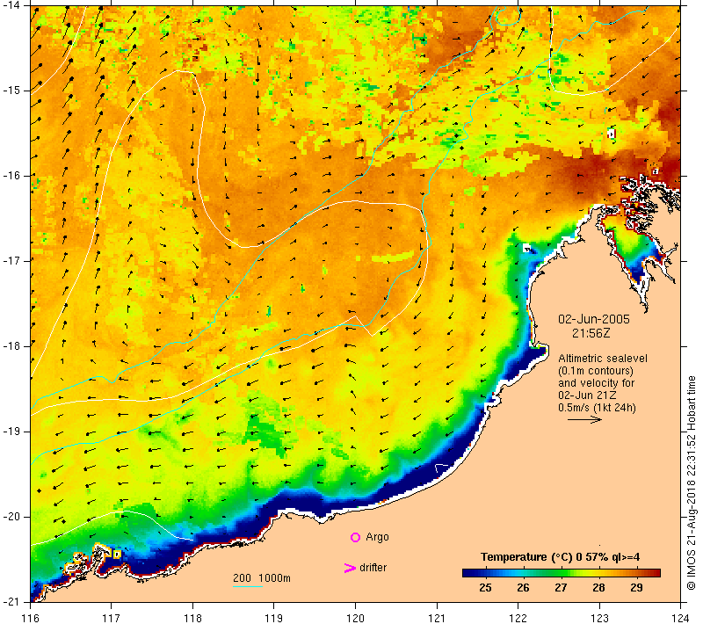
Task: Click the cyan 200 1000m isobath legend line
Action: pos(248,586)
